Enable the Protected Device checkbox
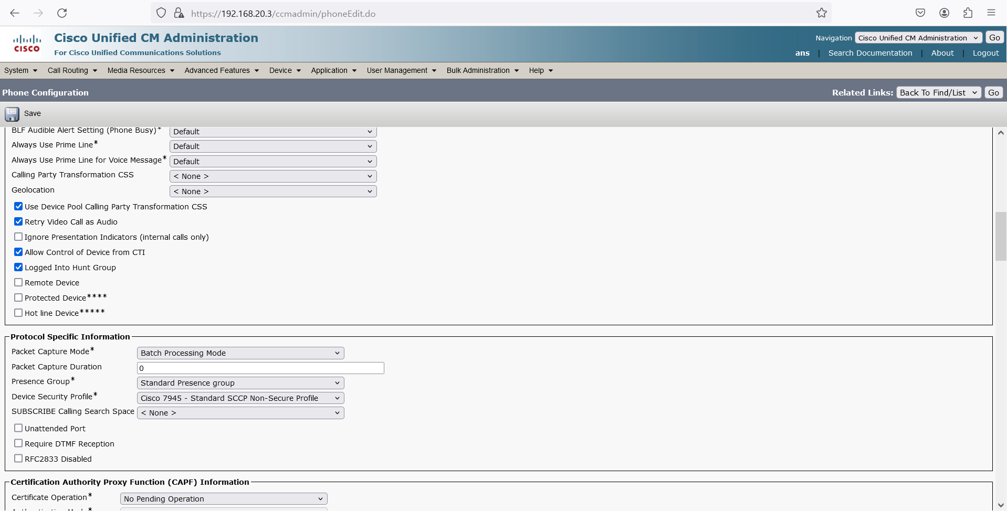Viewport: 1007px width, 511px height. (x=18, y=297)
